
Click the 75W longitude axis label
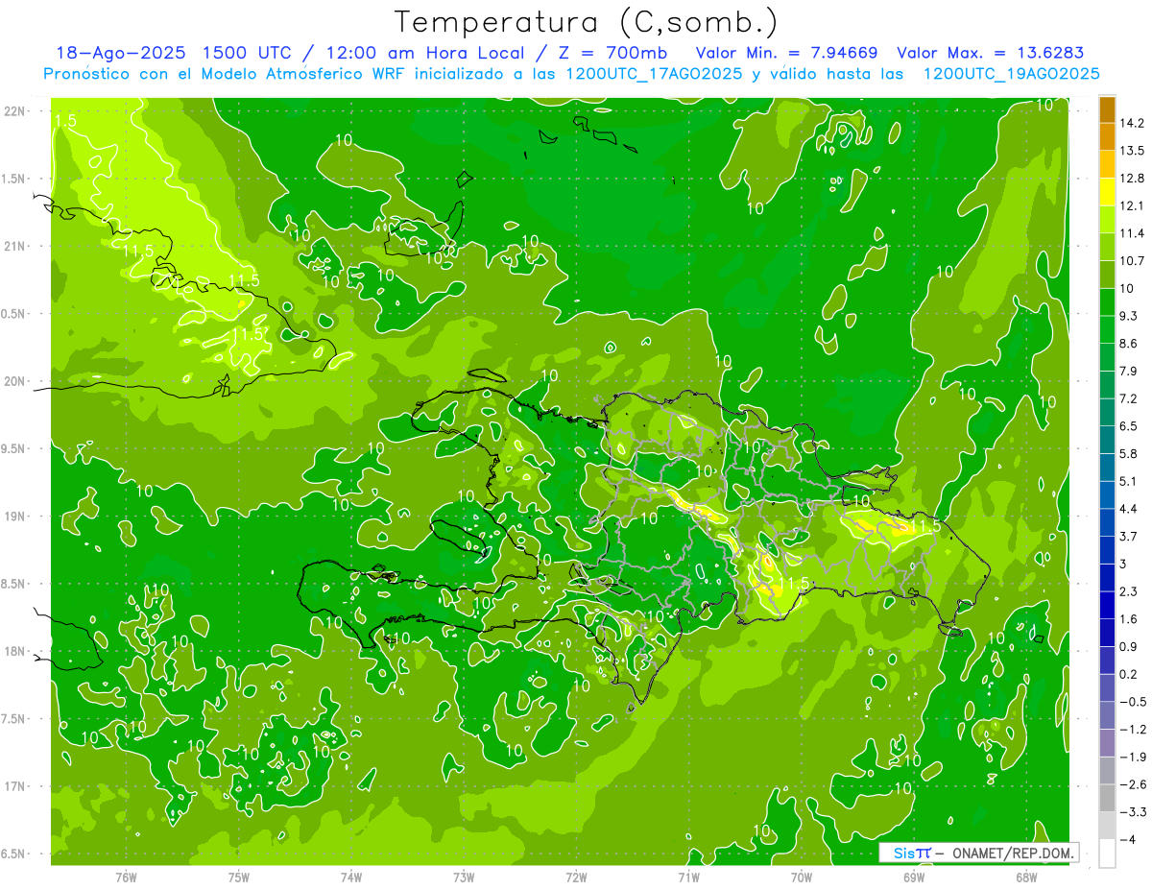[x=239, y=877]
